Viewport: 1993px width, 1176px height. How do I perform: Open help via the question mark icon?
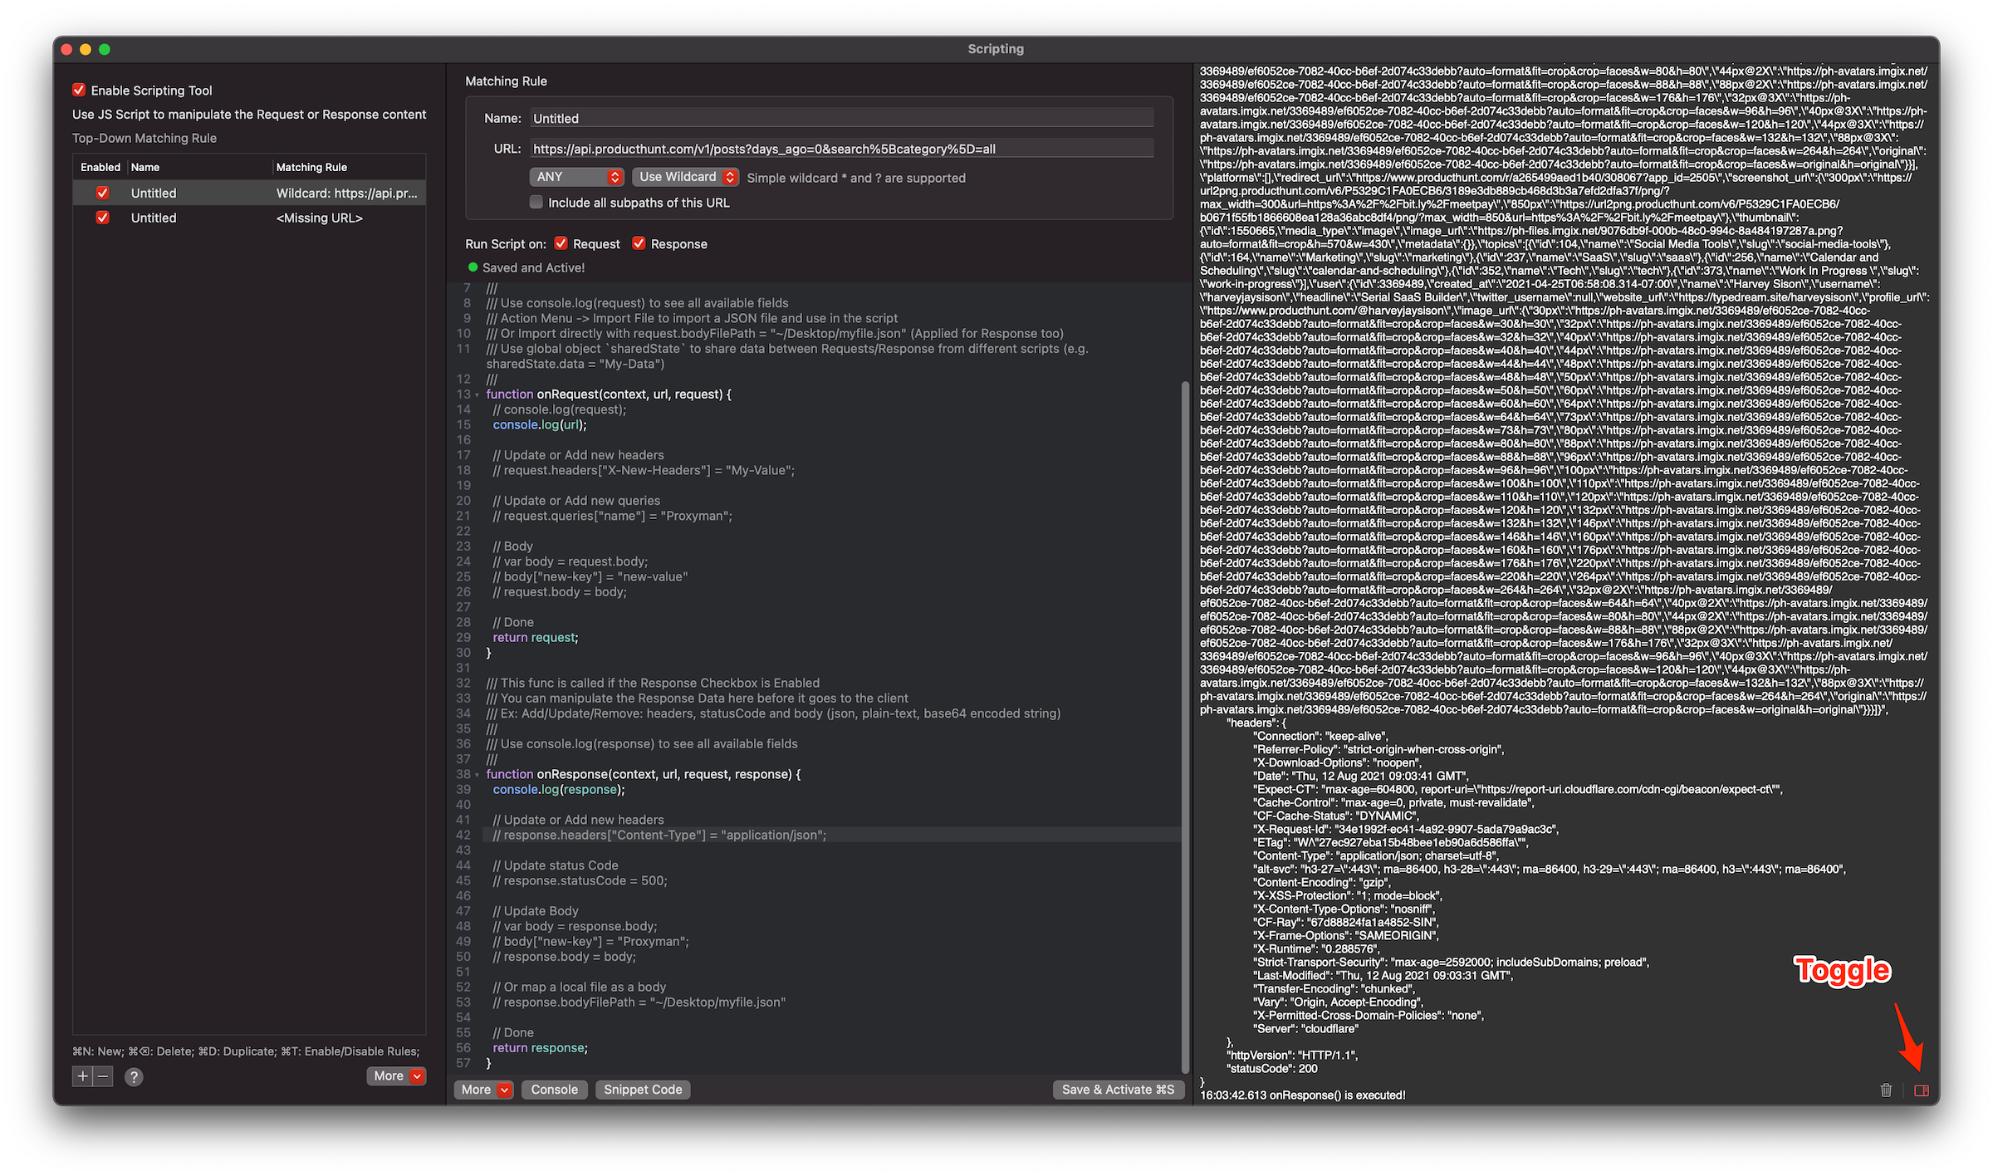[x=134, y=1076]
